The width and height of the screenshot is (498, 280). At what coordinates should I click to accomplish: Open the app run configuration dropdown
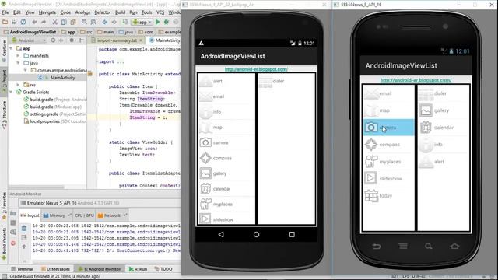click(x=142, y=23)
